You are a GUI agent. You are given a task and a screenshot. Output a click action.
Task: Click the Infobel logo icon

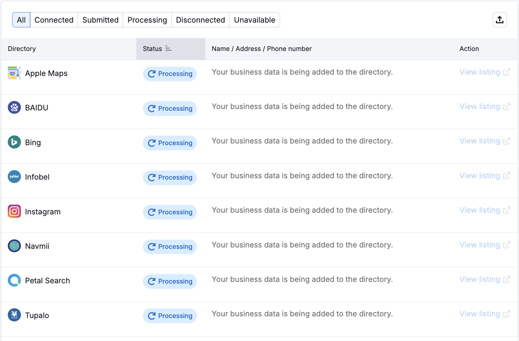14,177
